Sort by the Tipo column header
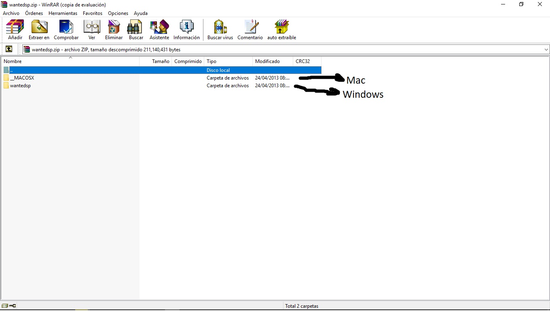The height and width of the screenshot is (311, 550). pos(228,61)
